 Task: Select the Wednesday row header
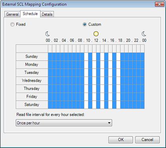pos(32,80)
